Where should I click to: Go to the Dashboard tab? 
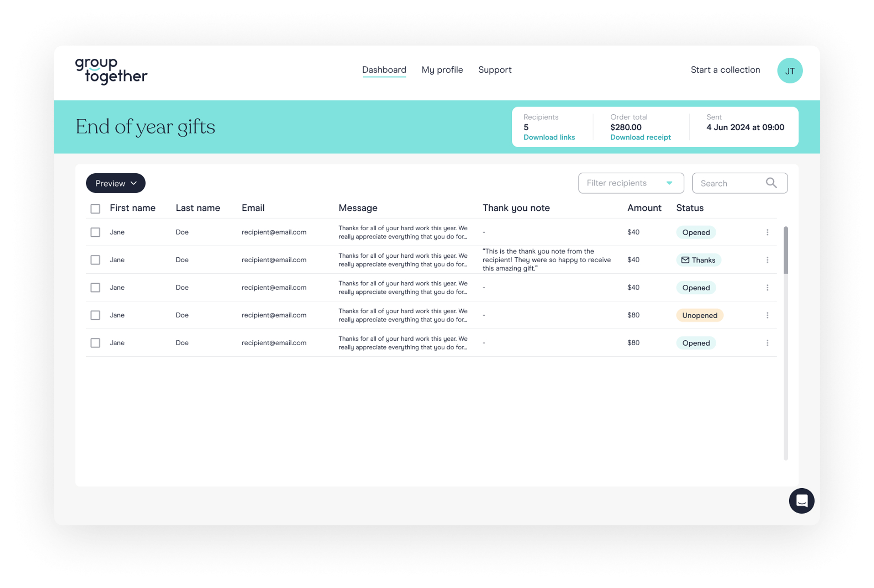tap(384, 70)
